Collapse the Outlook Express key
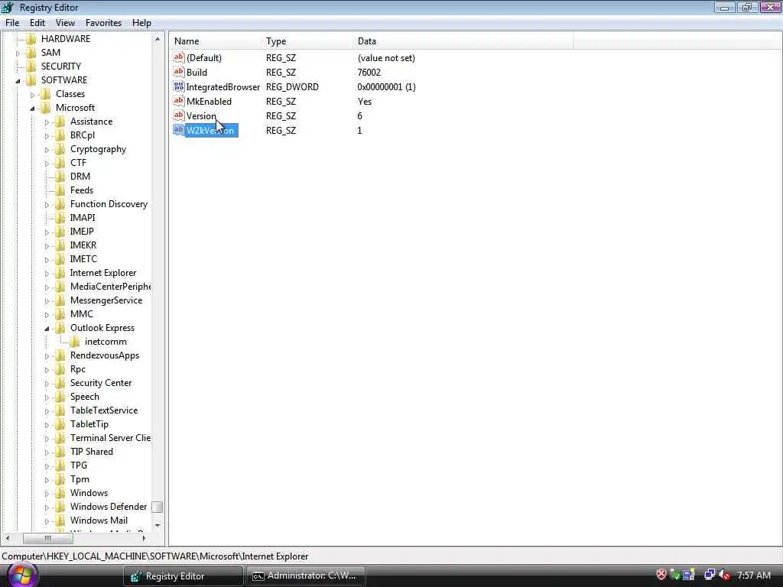The height and width of the screenshot is (587, 783). 47,329
